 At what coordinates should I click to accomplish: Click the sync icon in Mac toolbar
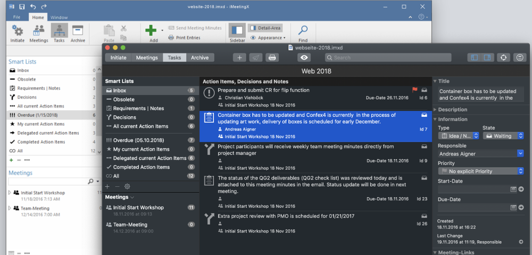(503, 57)
